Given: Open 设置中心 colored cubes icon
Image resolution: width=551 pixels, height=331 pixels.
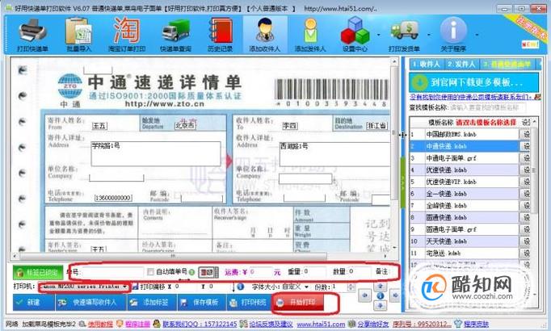Looking at the screenshot, I should pyautogui.click(x=355, y=35).
